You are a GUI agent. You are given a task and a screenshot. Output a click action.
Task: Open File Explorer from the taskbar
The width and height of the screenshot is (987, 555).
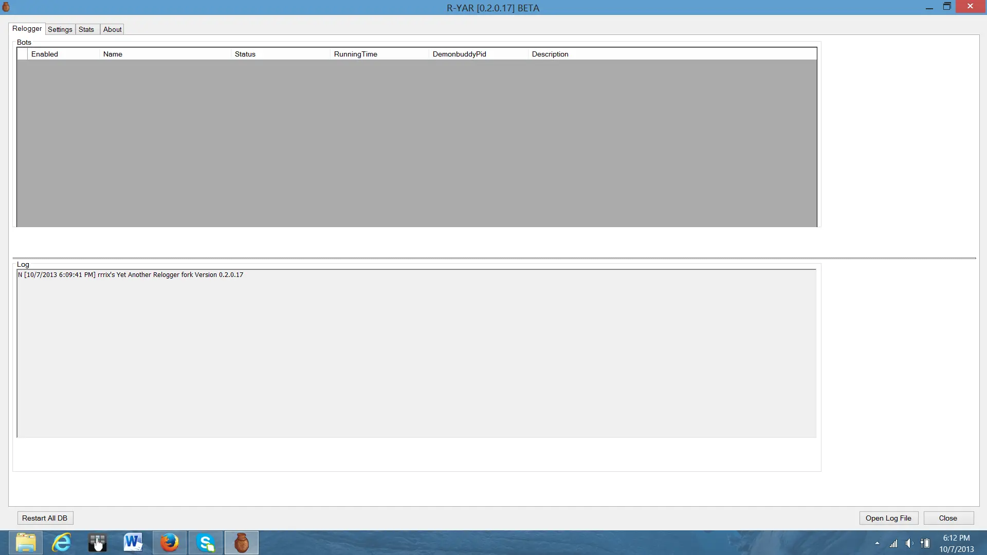pos(26,543)
